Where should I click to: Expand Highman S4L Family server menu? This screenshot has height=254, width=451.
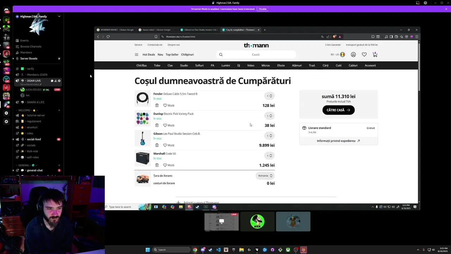tap(59, 17)
